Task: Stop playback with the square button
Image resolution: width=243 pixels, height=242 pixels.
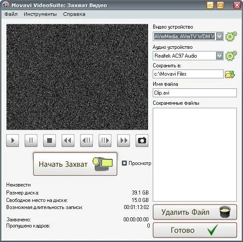Action: pos(49,140)
